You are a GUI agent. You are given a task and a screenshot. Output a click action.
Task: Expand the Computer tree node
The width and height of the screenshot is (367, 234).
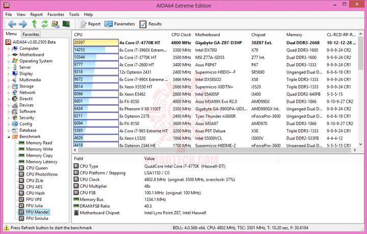9,48
